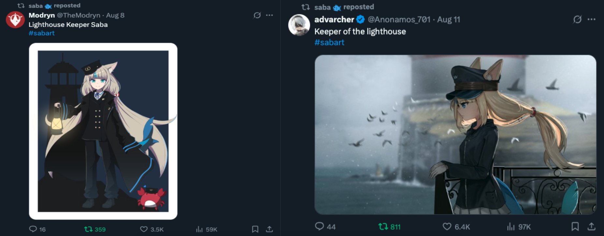Reply to Modryn's Lighthouse Keeper Saba post
The width and height of the screenshot is (604, 236).
click(33, 229)
